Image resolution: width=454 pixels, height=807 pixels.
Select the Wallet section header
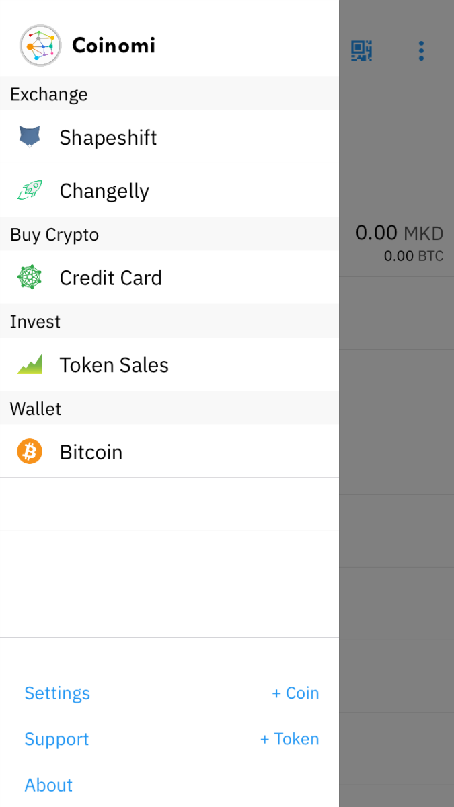[35, 408]
